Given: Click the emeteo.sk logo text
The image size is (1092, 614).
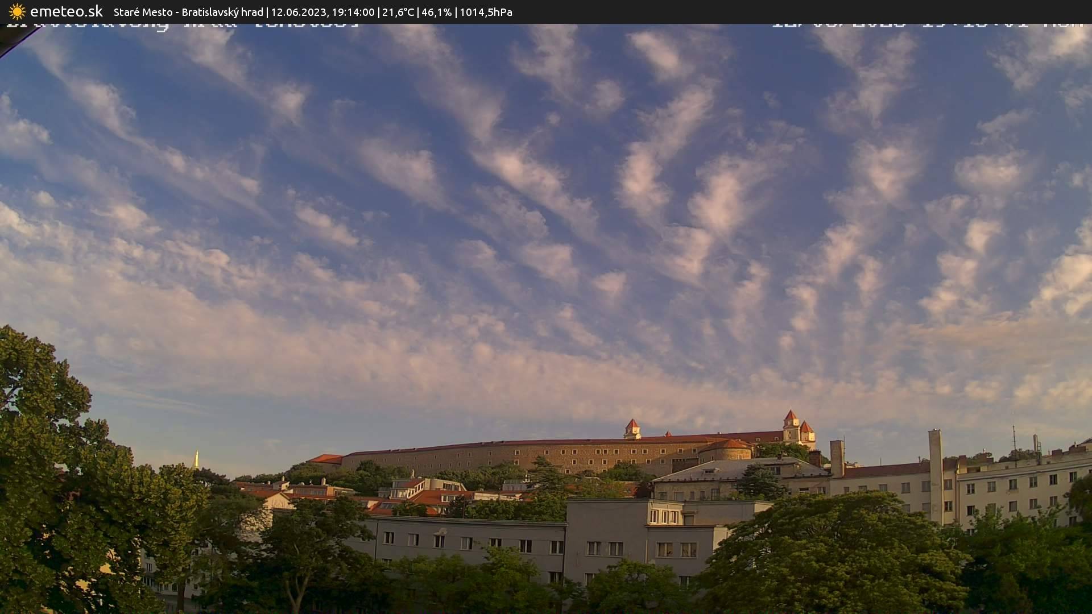Looking at the screenshot, I should [67, 12].
